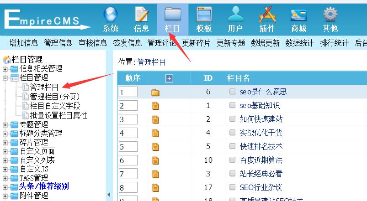Click order field containing 5
Viewport: 367px width, 201px height.
pyautogui.click(x=128, y=147)
